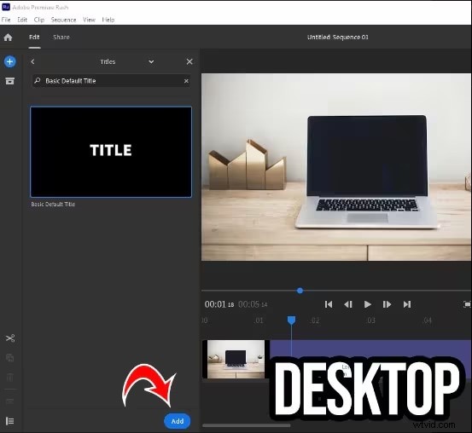
Task: Step back one frame
Action: click(348, 304)
